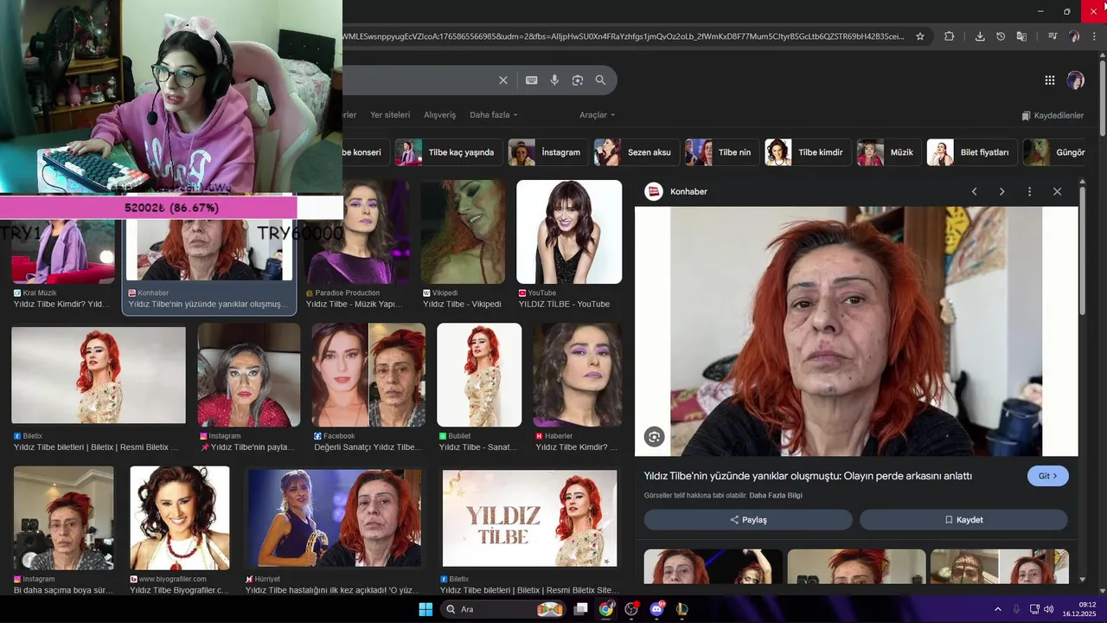Screen dimensions: 1107x623
Task: Click the Windows taskbar search box 'Ara'
Action: 502,609
